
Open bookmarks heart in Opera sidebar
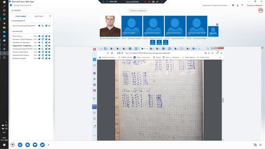point(94,113)
